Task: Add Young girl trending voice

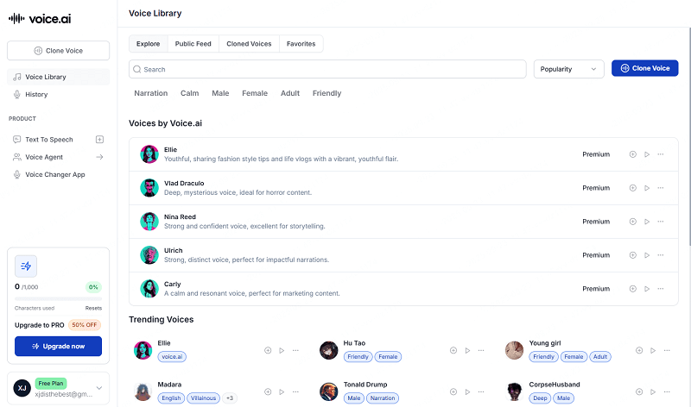Action: (639, 351)
